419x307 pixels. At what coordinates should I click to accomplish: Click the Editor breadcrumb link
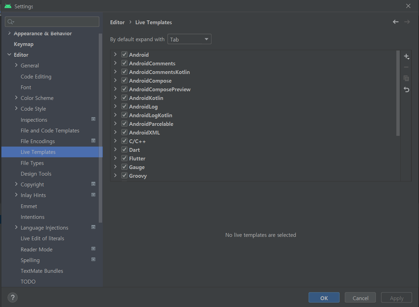117,22
